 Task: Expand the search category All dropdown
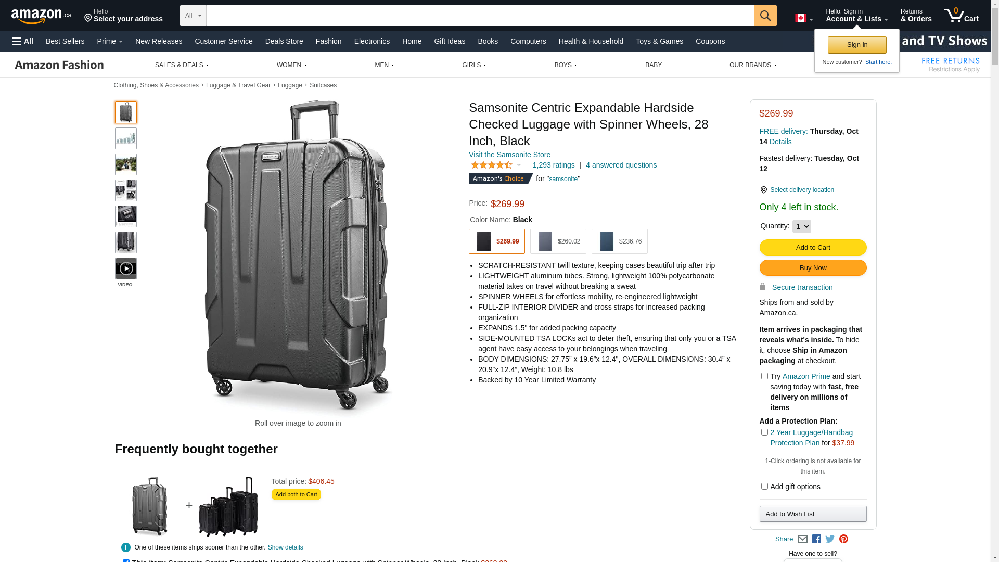point(193,16)
